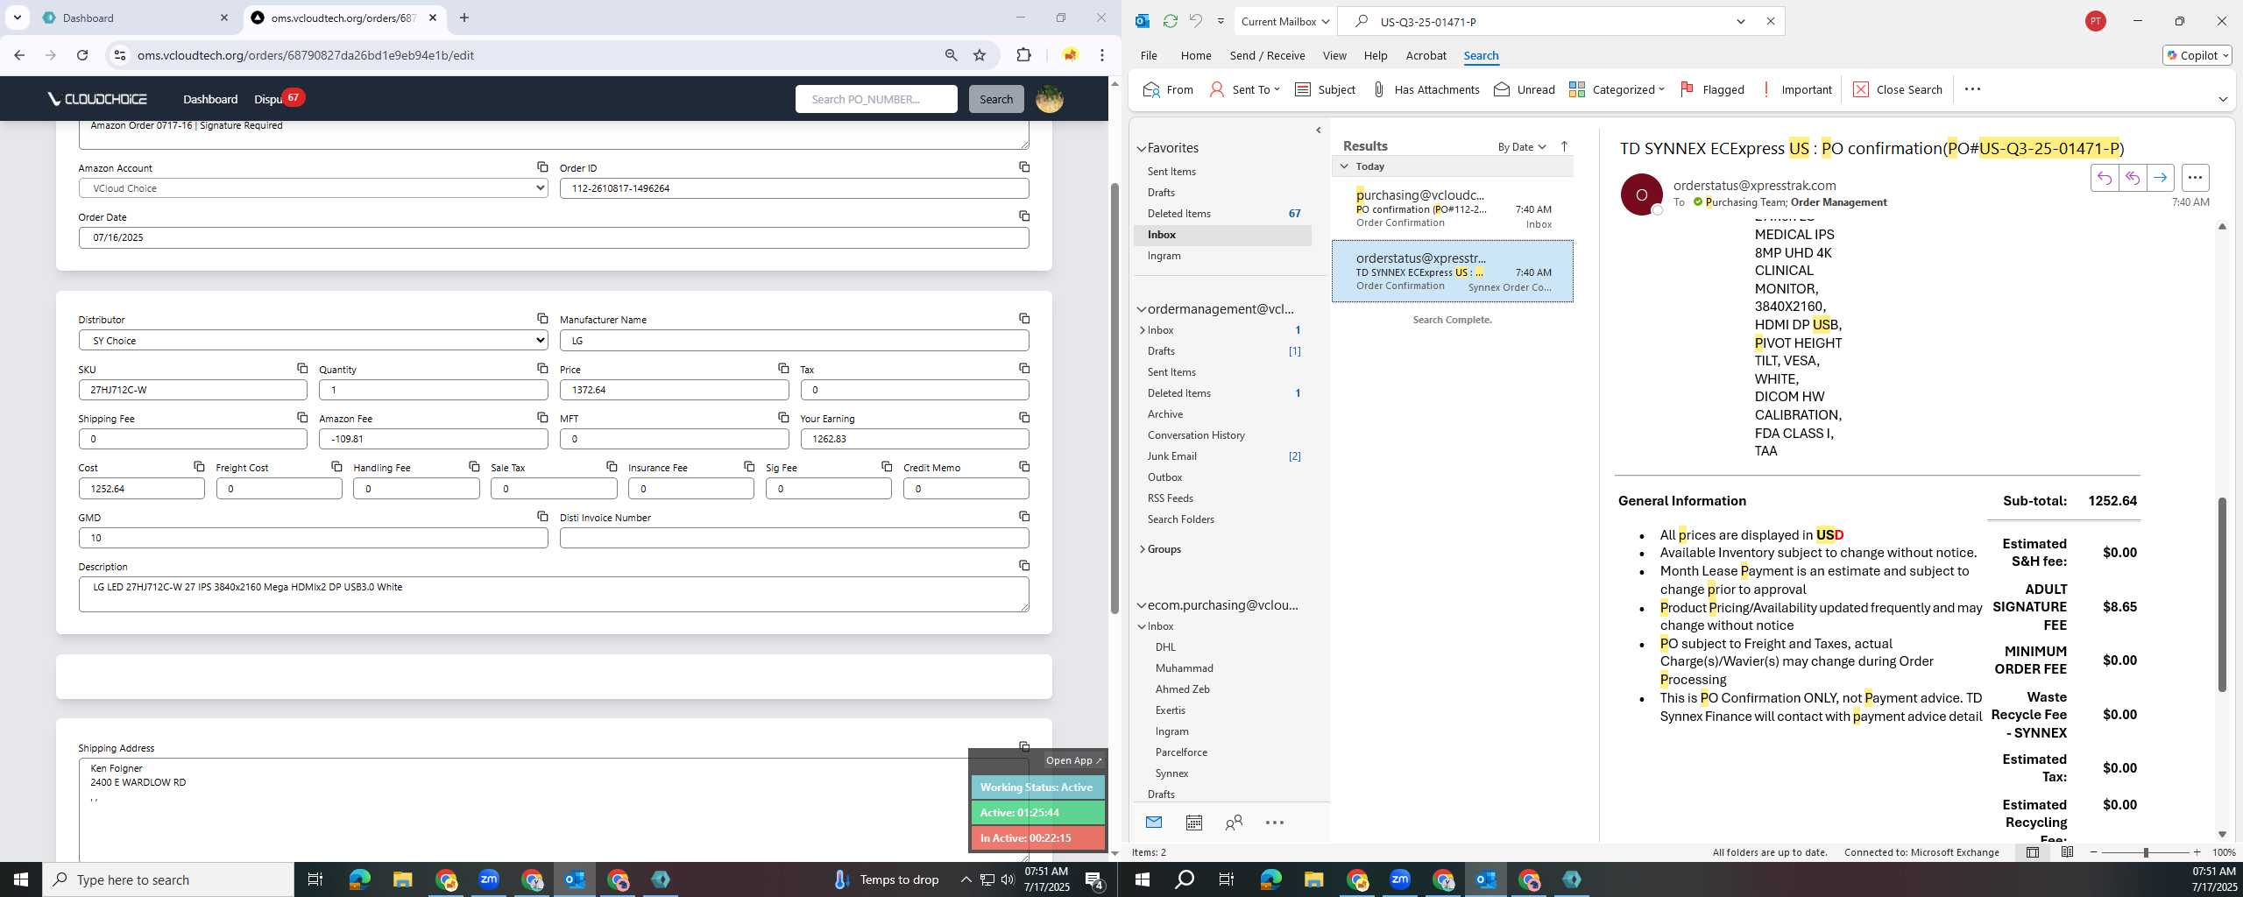The width and height of the screenshot is (2243, 897).
Task: Open the Dashboard link in CloudChoice header
Action: (210, 99)
